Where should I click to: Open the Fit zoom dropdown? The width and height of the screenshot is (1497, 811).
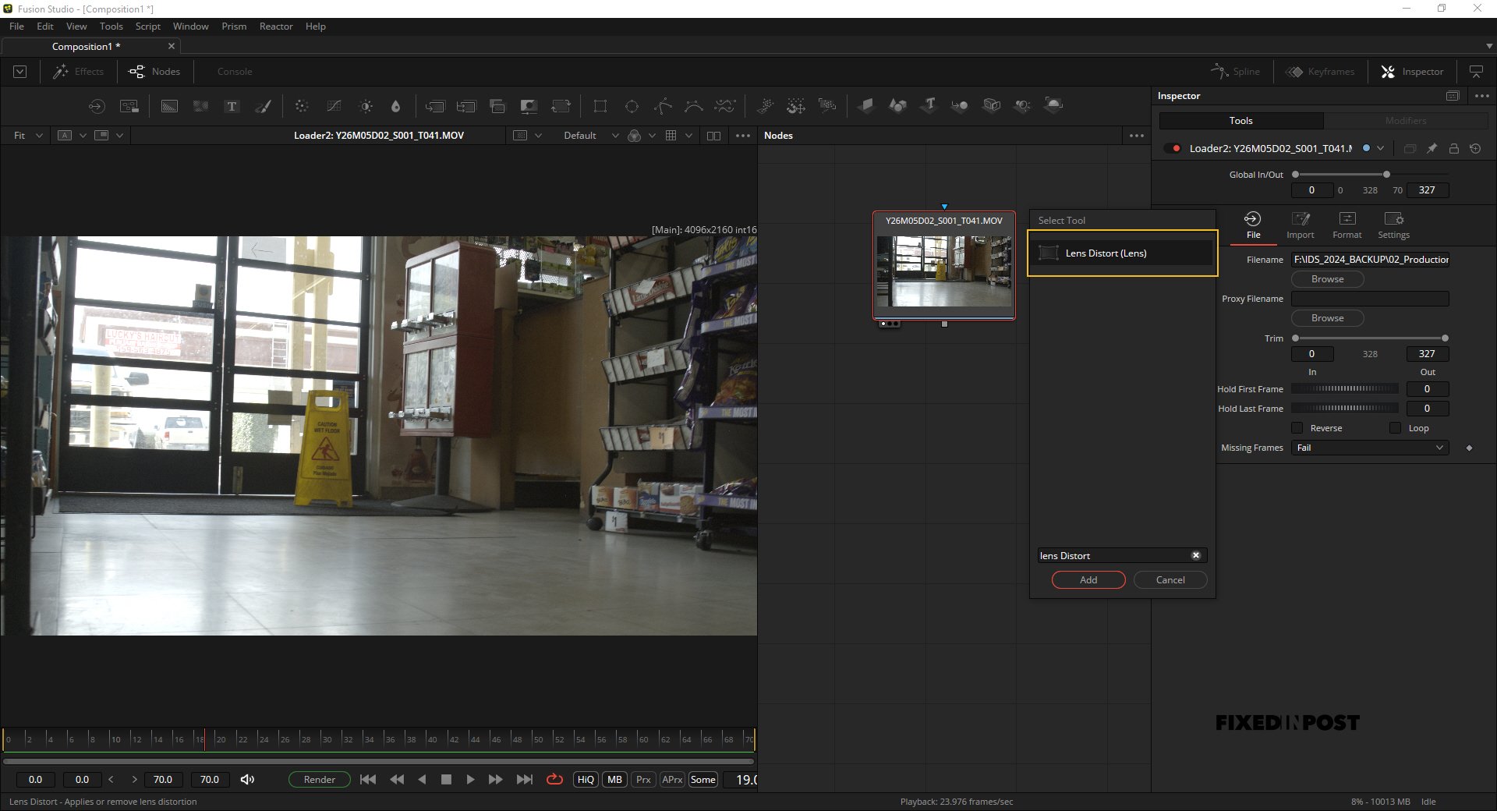(x=27, y=136)
